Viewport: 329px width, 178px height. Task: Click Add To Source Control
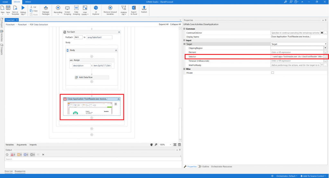pos(313,176)
